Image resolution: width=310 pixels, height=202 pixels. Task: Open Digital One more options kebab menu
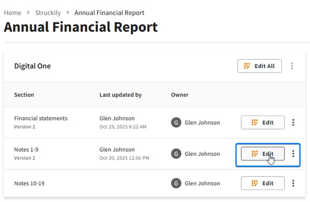pos(292,66)
